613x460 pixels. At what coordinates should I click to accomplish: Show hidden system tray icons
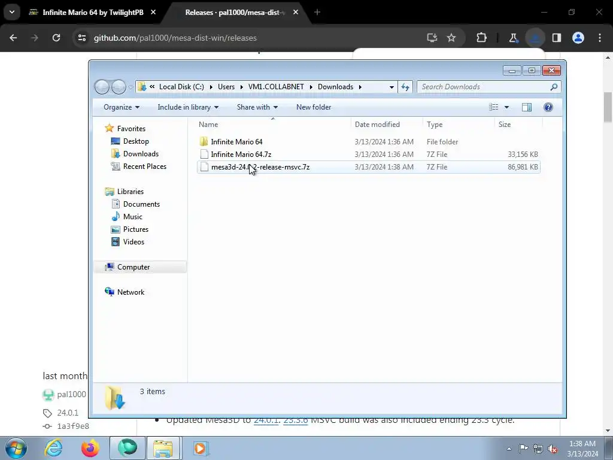(x=509, y=449)
